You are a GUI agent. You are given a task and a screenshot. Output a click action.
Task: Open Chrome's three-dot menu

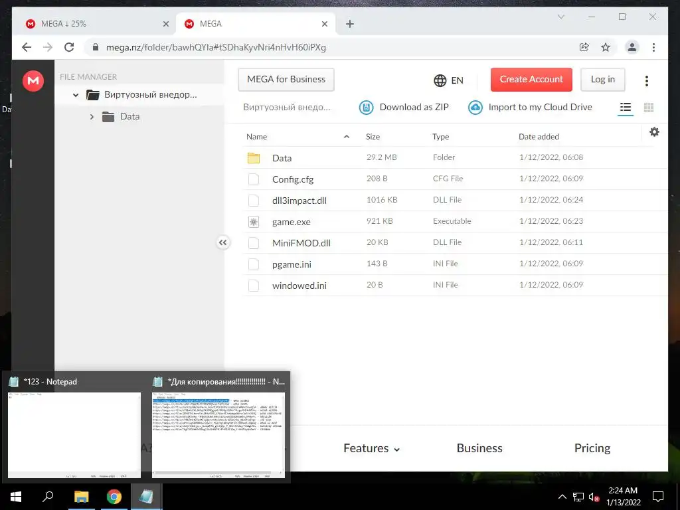click(x=653, y=47)
